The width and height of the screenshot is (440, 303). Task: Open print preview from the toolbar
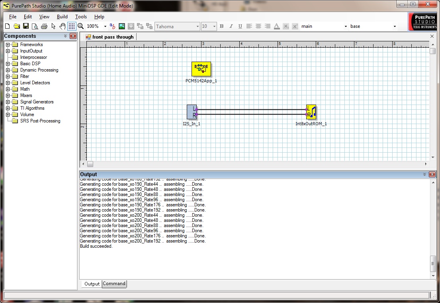(35, 26)
